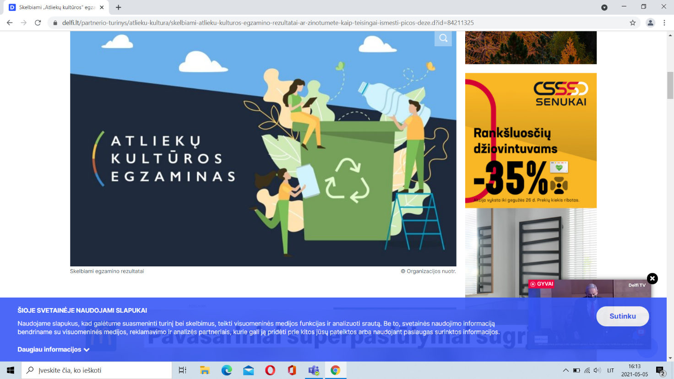
Task: Close the Delfi TV live video popup
Action: tap(652, 278)
